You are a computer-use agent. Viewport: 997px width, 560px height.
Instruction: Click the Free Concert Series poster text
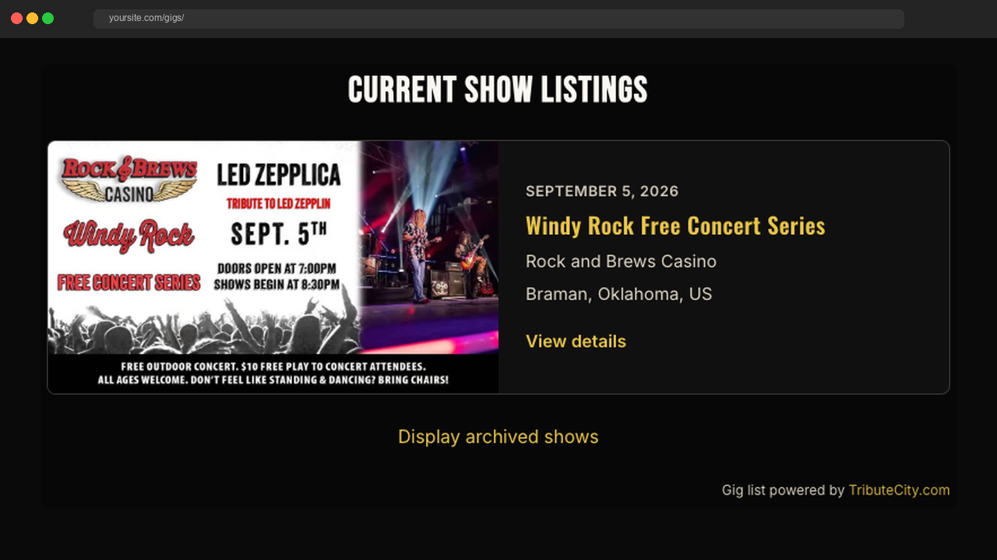point(129,282)
